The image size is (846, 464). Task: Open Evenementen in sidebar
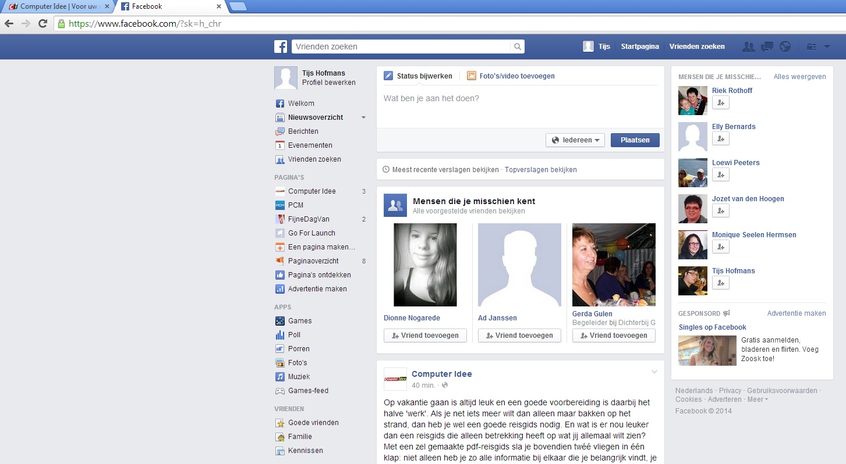tap(310, 145)
